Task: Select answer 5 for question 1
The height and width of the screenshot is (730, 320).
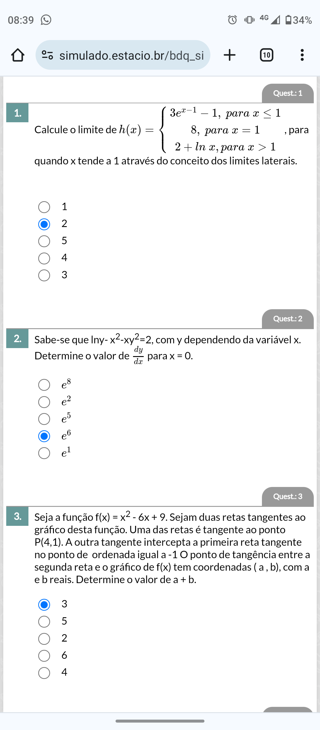Action: [x=44, y=241]
